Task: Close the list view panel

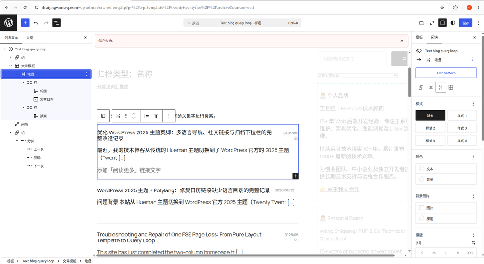Action: 86,38
